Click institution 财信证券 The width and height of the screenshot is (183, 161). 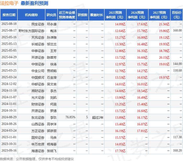tap(38, 104)
